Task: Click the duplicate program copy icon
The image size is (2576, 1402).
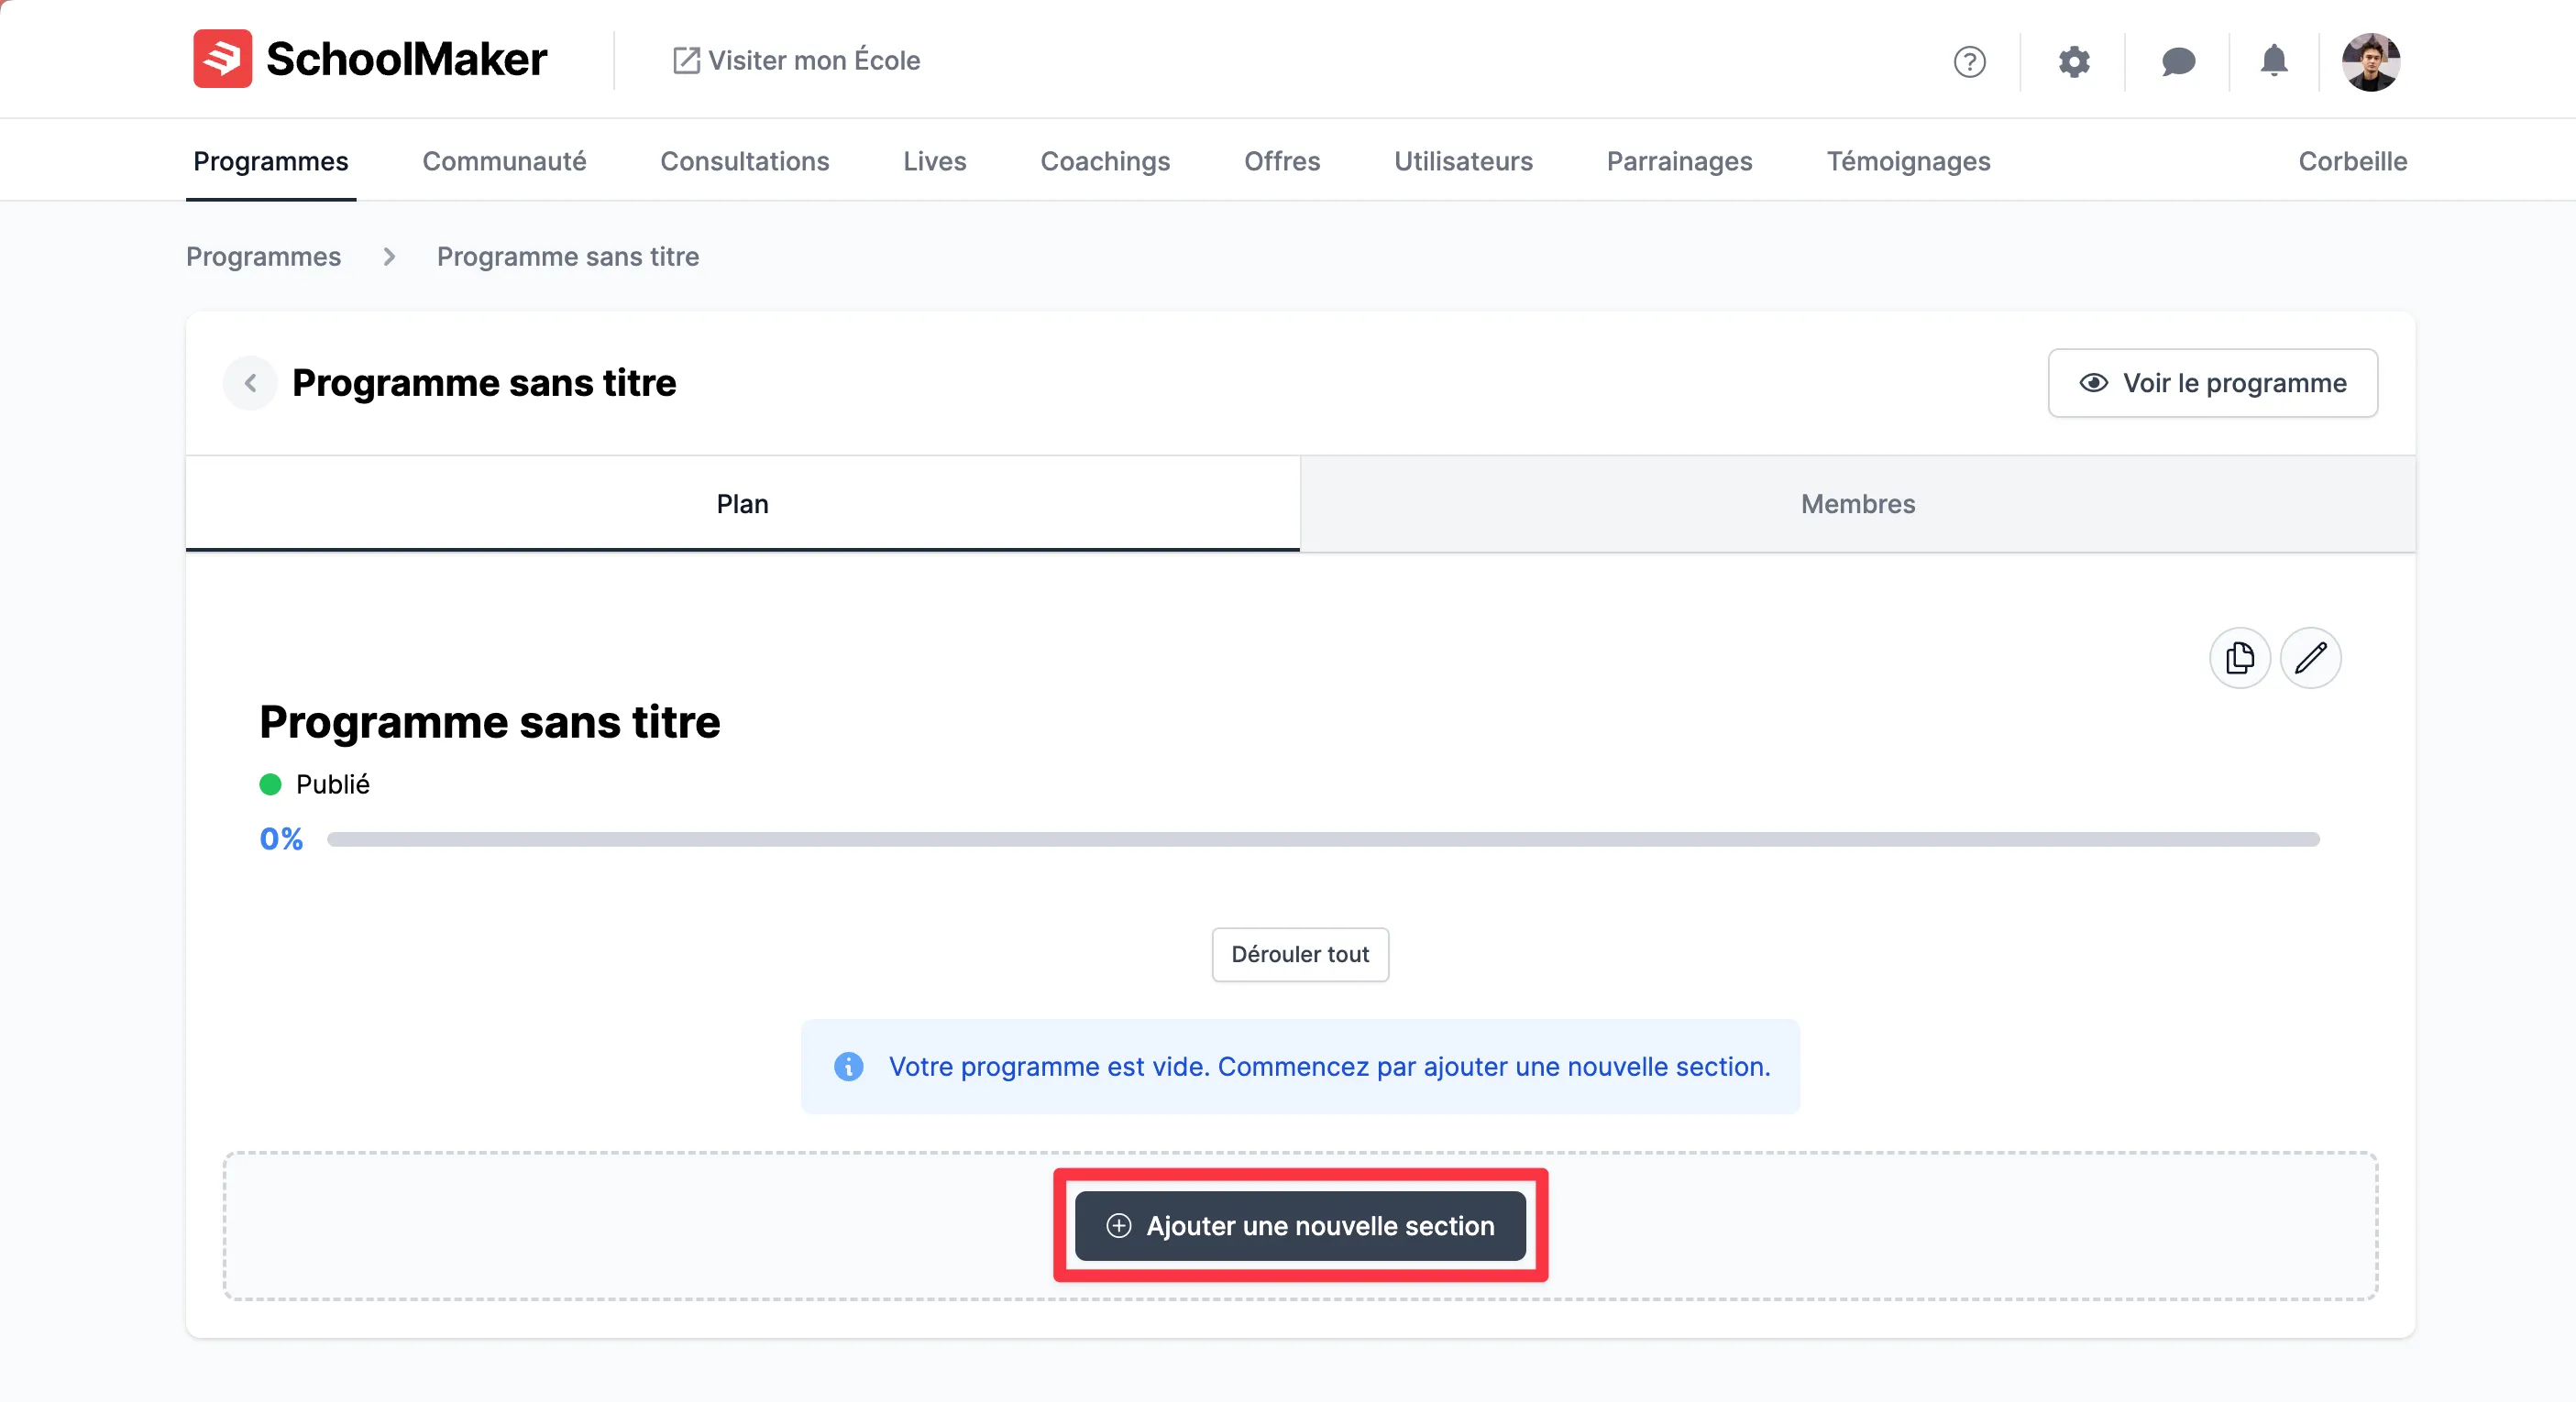Action: click(x=2240, y=659)
